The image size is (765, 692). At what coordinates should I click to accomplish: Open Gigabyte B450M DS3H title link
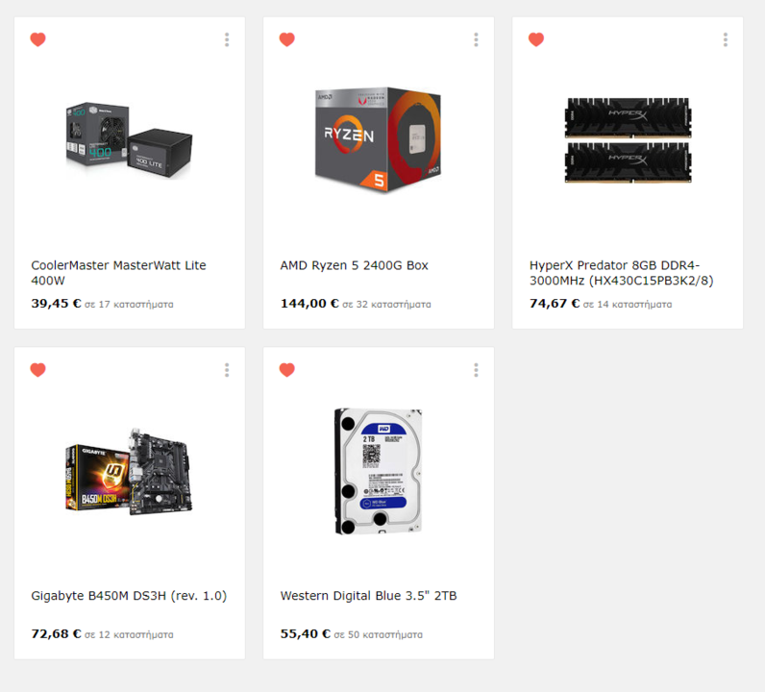click(x=130, y=596)
